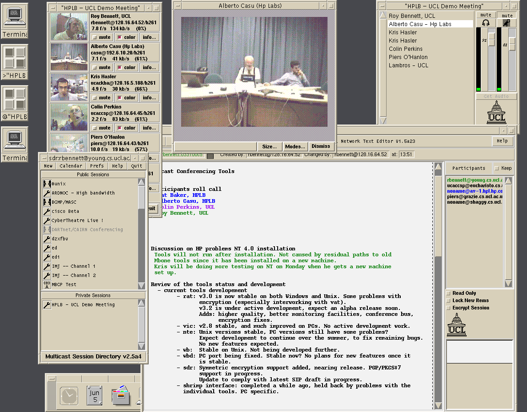Toggle mute for Kris Hasler's video
The image size is (527, 412).
pos(102,98)
